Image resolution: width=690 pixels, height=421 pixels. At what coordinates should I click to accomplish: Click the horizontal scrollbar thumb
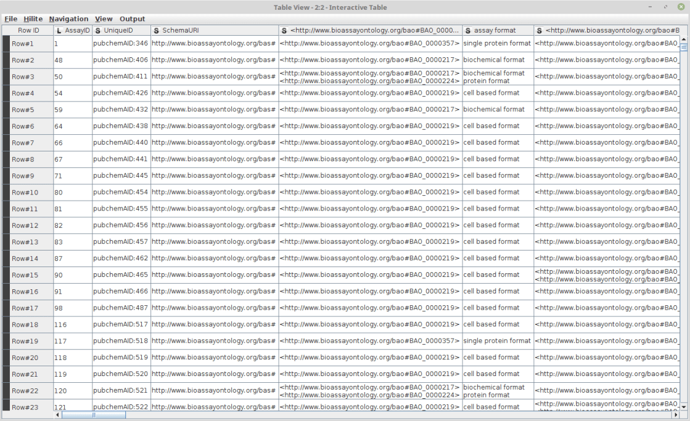[x=94, y=415]
